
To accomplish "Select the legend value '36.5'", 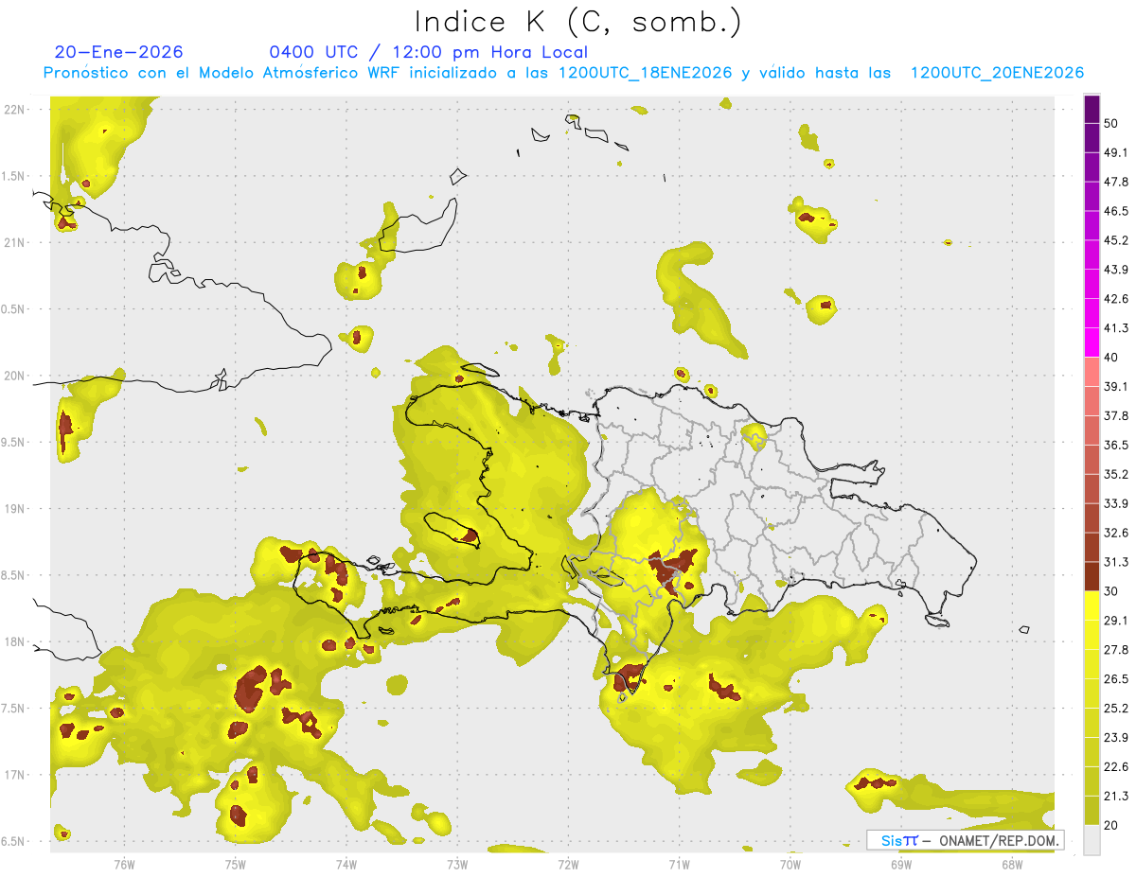I will 1116,445.
